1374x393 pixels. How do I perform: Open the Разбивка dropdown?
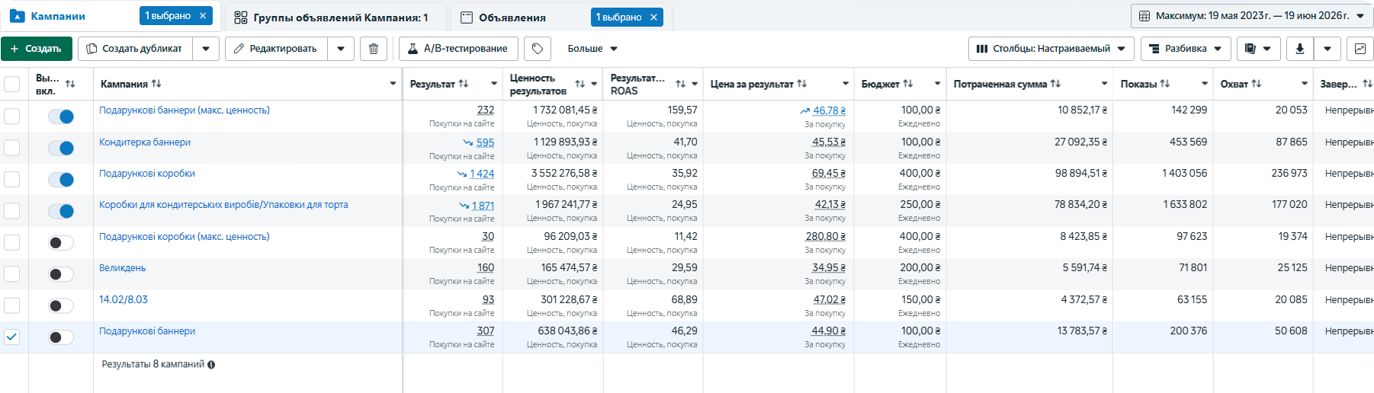point(1185,49)
